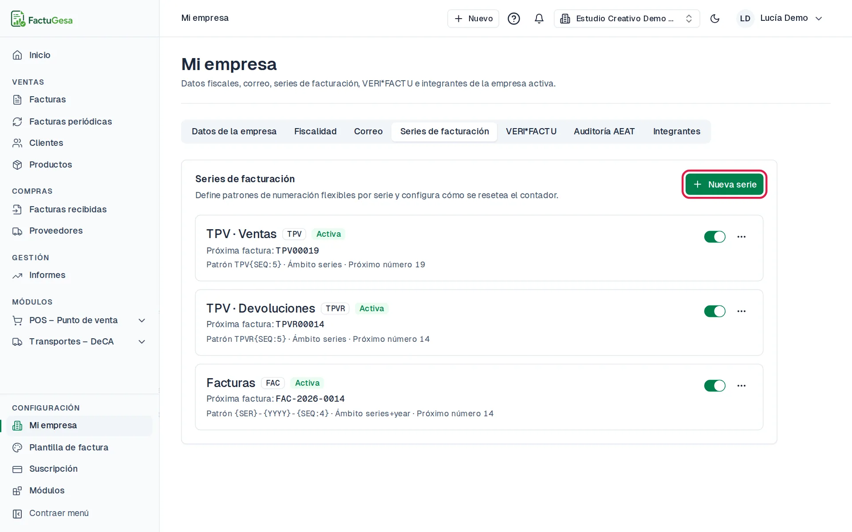Click the Nueva serie button
852x532 pixels.
pyautogui.click(x=724, y=184)
